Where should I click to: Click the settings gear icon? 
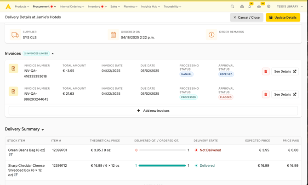(268, 6)
